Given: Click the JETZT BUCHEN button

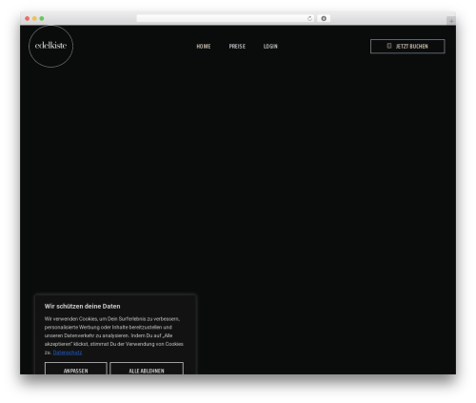Looking at the screenshot, I should pos(407,47).
